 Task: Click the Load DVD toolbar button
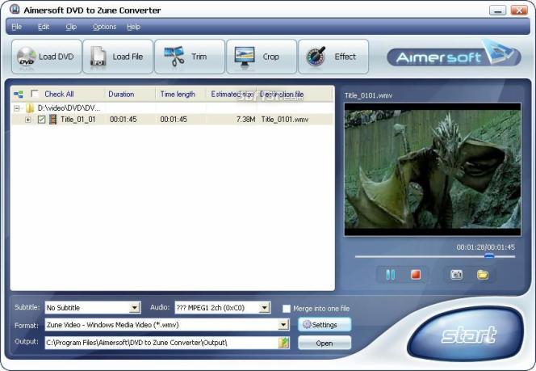[x=47, y=57]
